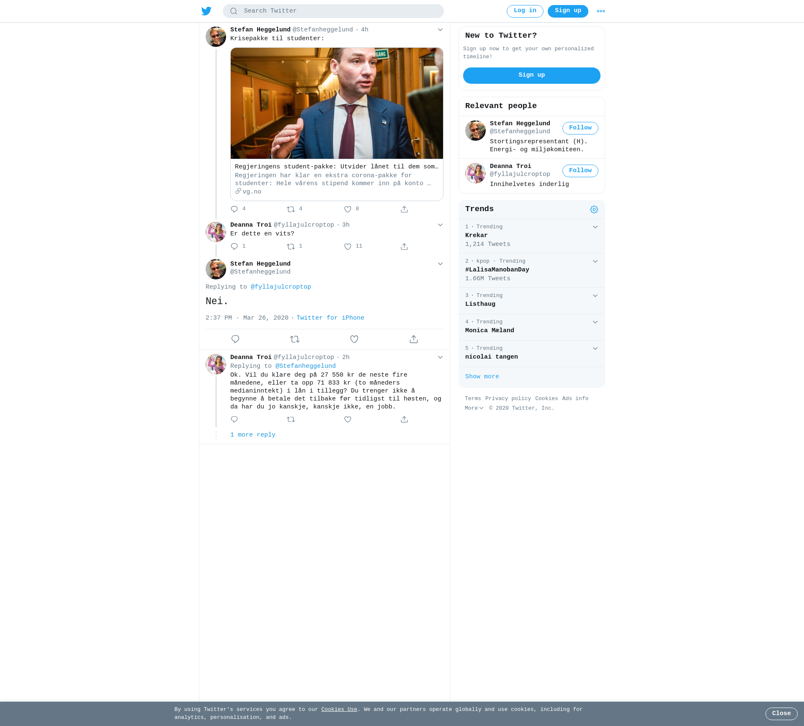Retweet Deanna's 27 550 kr tweet
The width and height of the screenshot is (804, 726).
291,419
